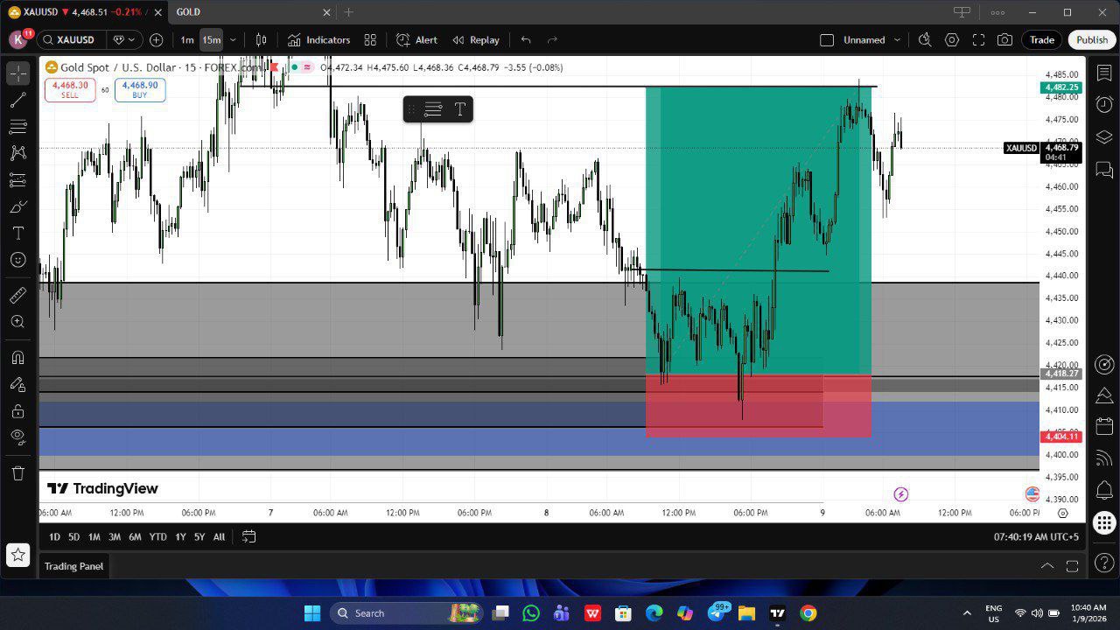Open the watchlist panel in right sidebar
The height and width of the screenshot is (630, 1120).
tap(1104, 73)
